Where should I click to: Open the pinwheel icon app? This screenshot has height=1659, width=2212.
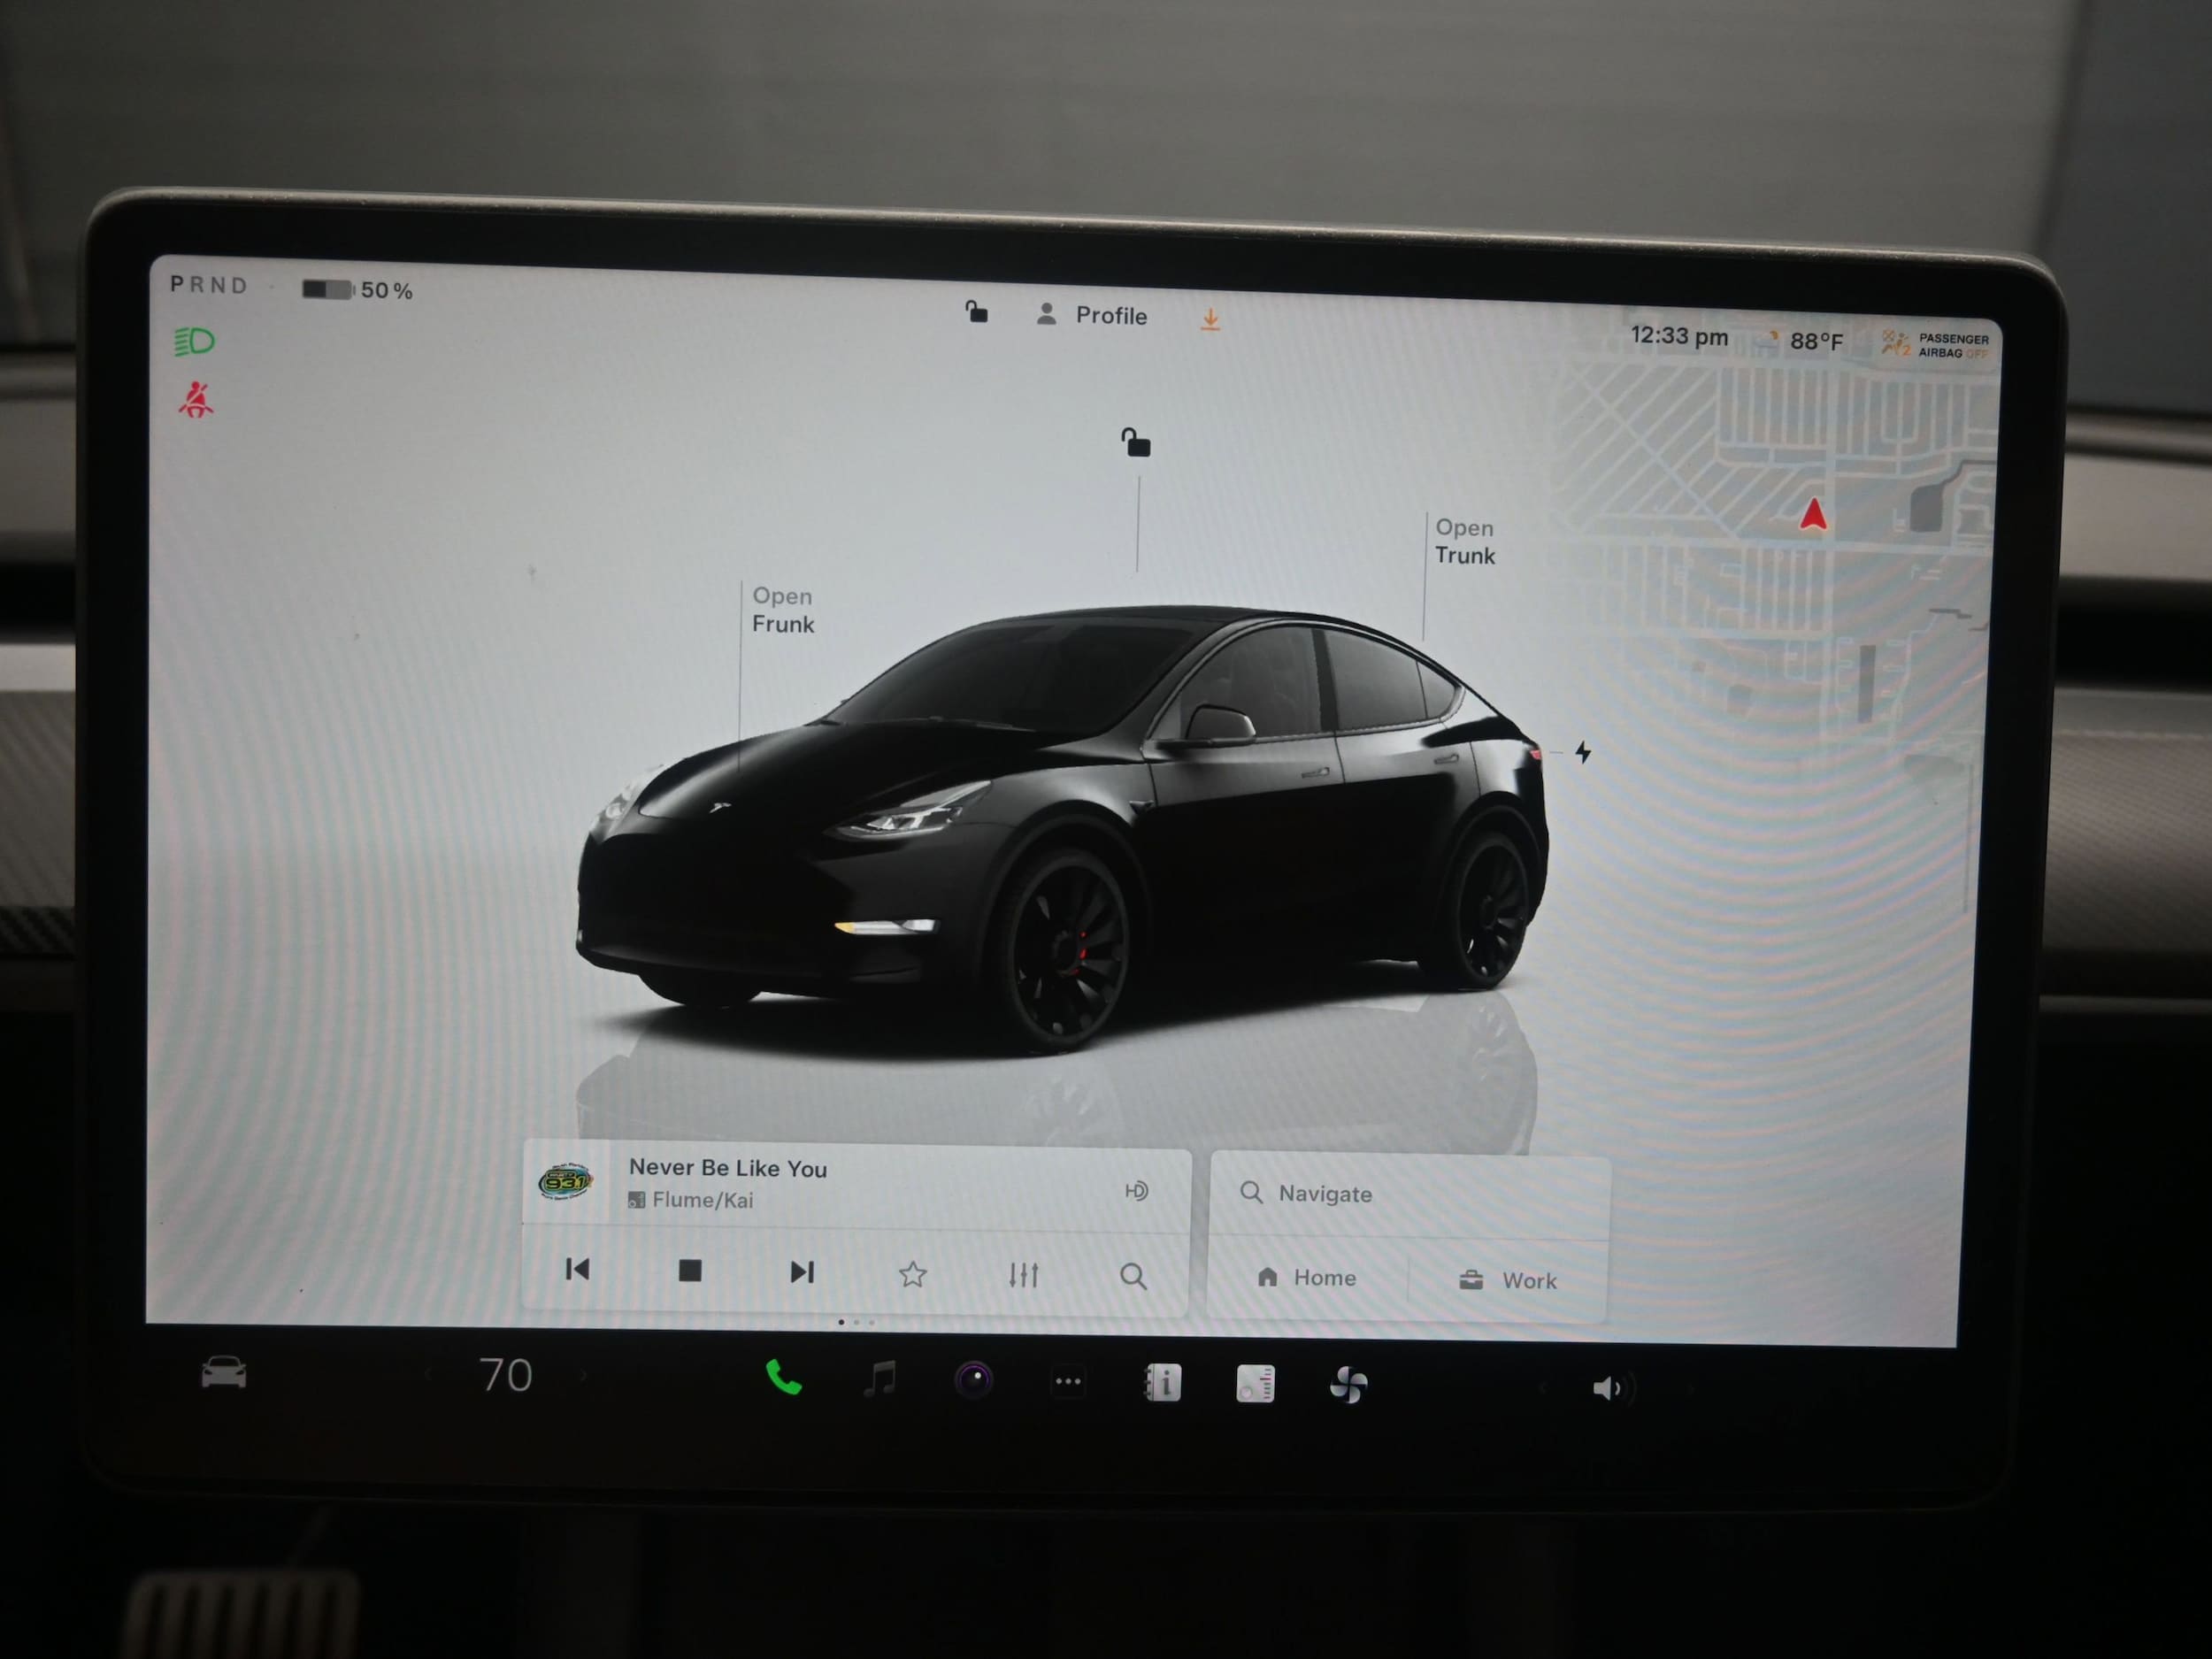pyautogui.click(x=1348, y=1386)
